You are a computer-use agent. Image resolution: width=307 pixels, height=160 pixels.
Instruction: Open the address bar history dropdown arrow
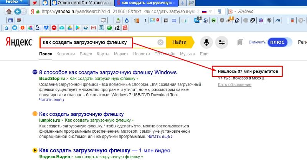(210, 12)
